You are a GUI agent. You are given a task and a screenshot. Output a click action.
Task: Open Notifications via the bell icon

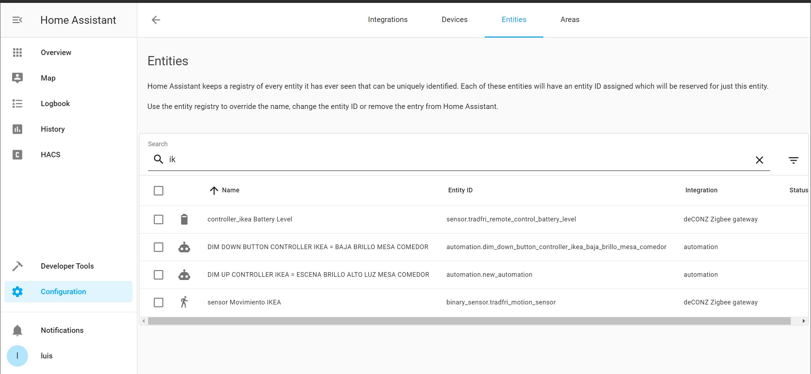pyautogui.click(x=17, y=330)
